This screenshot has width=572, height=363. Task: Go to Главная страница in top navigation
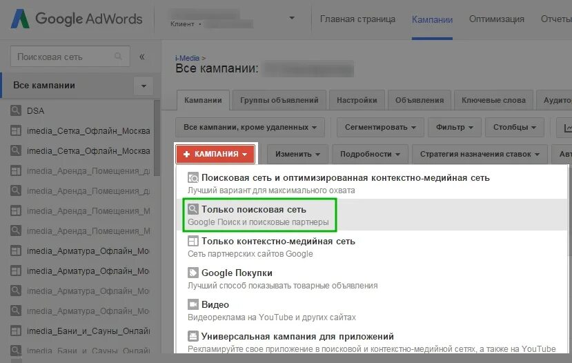point(357,19)
